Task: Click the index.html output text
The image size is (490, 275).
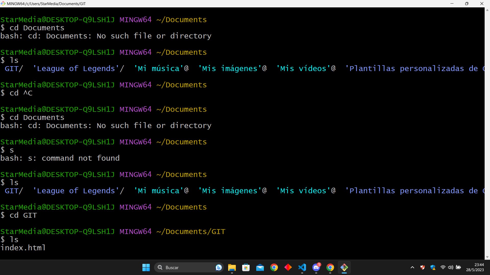Action: (23, 248)
